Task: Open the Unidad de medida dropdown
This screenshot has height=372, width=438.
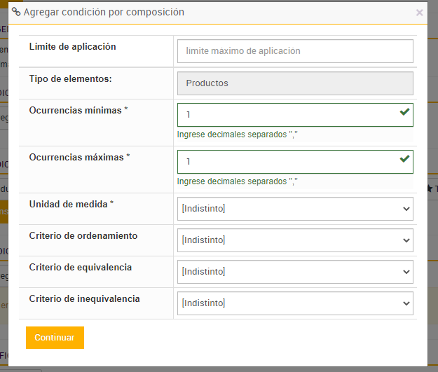Action: click(295, 209)
